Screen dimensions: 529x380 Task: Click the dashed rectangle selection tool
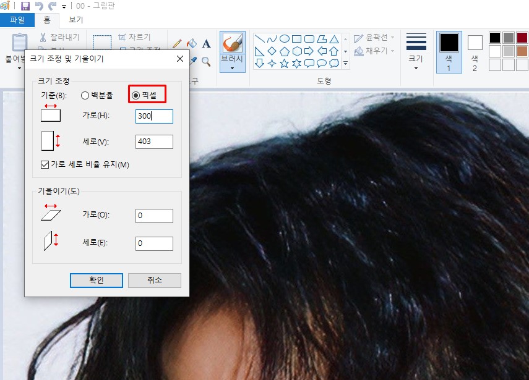pyautogui.click(x=102, y=43)
